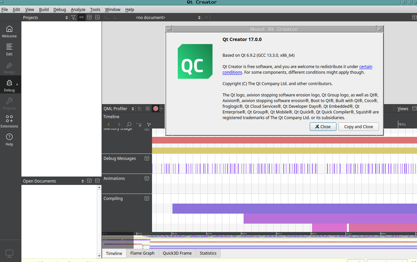Image resolution: width=417 pixels, height=262 pixels.
Task: Click the timeline overview strip at bottom
Action: (x=259, y=240)
